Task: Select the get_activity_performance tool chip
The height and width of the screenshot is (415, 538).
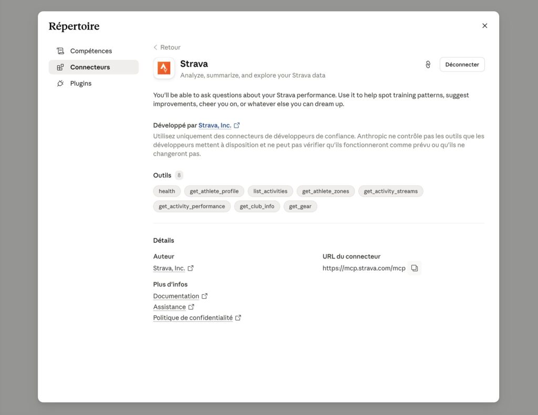Action: [x=192, y=206]
